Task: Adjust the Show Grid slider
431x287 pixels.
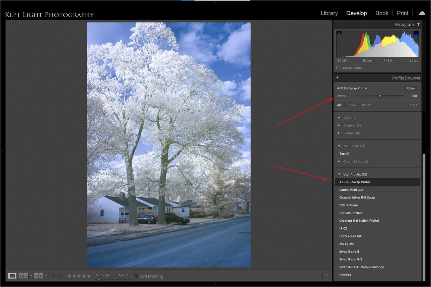Action: 99,279
